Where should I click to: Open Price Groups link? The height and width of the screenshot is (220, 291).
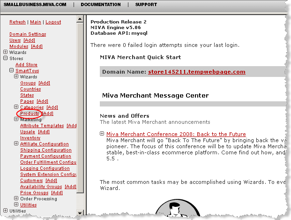(34, 193)
